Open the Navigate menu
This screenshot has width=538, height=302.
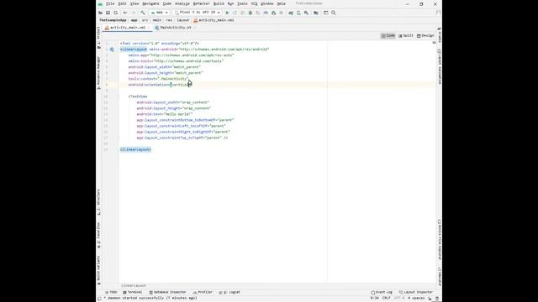150,3
